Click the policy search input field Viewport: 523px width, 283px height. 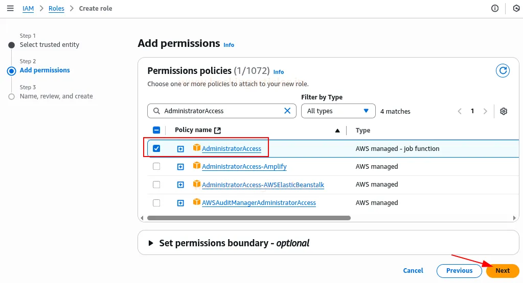coord(222,111)
